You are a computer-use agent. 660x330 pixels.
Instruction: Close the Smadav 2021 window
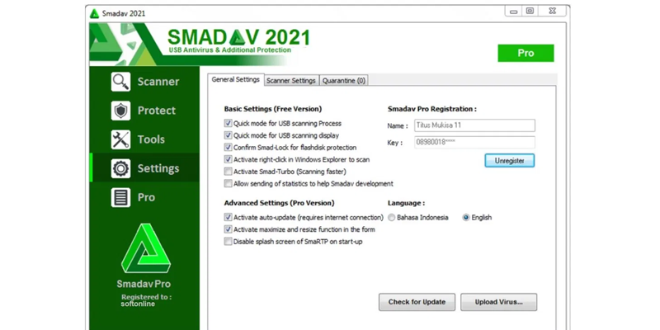pos(553,12)
